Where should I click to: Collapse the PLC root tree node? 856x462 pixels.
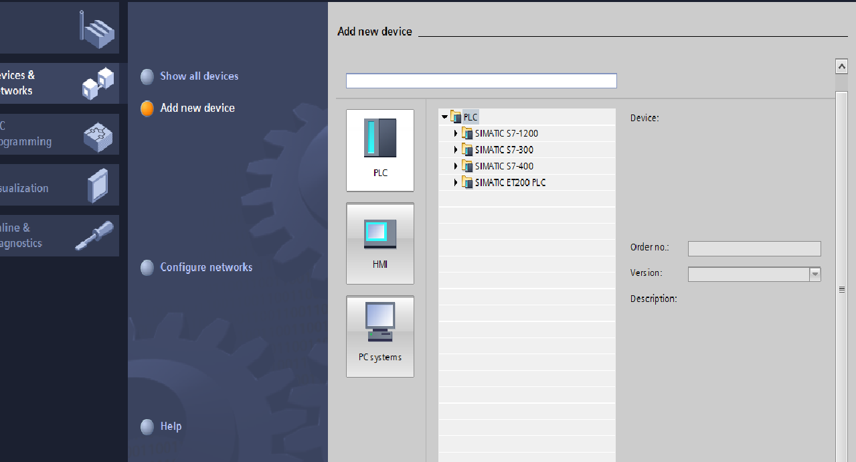pyautogui.click(x=444, y=117)
